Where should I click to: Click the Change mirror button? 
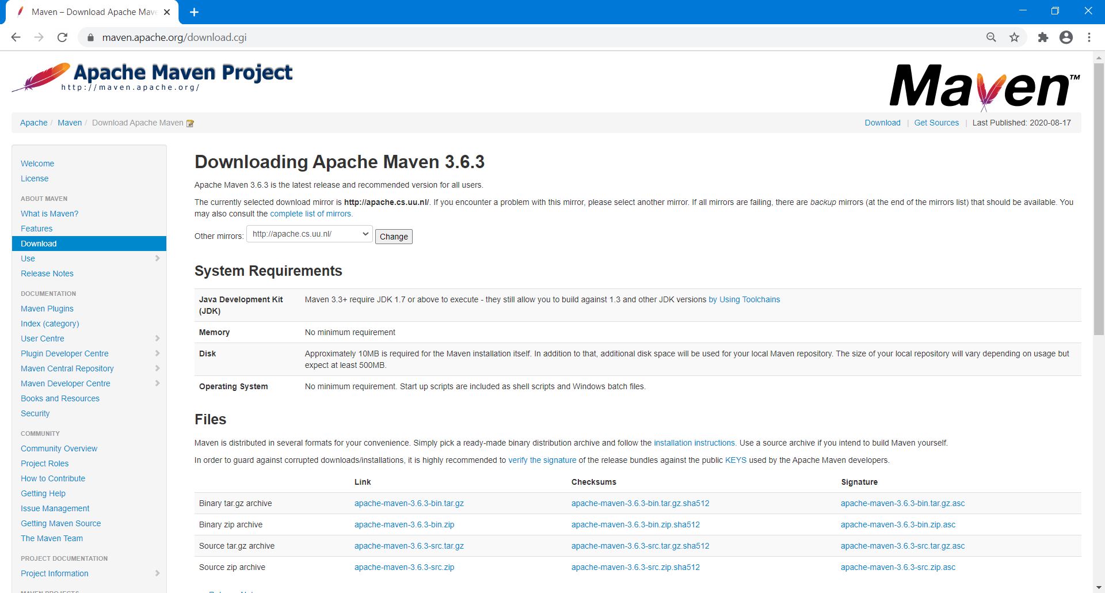pyautogui.click(x=394, y=237)
